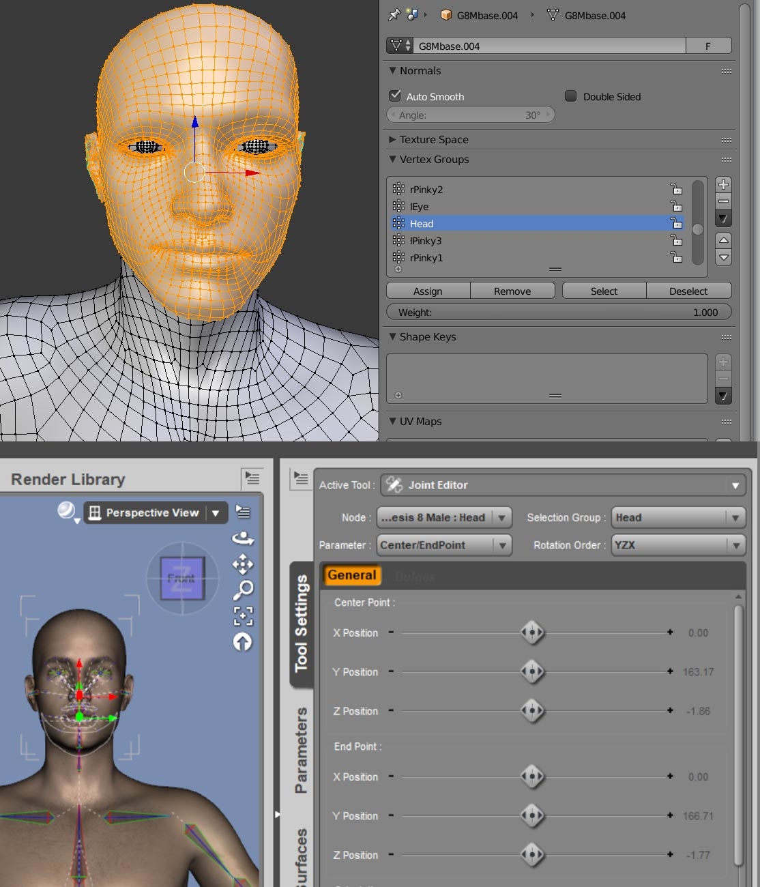Click the pan view cross-arrows icon
This screenshot has width=760, height=887.
coord(243,564)
